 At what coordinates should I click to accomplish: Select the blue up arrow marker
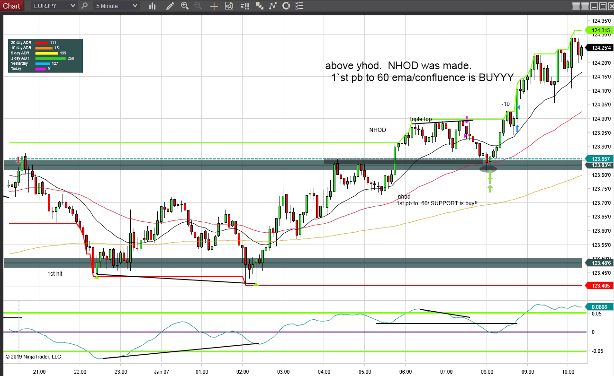[x=517, y=128]
